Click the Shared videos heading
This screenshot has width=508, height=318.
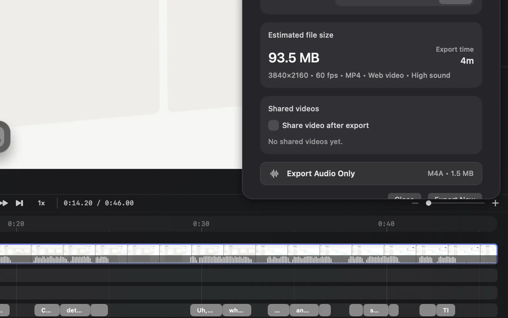coord(293,109)
